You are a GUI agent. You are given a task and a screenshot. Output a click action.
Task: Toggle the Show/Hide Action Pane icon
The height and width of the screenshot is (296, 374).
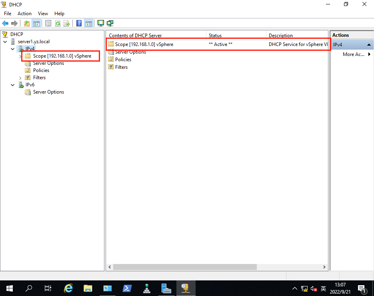88,23
